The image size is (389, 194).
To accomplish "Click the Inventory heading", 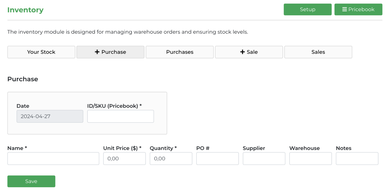I will 25,10.
